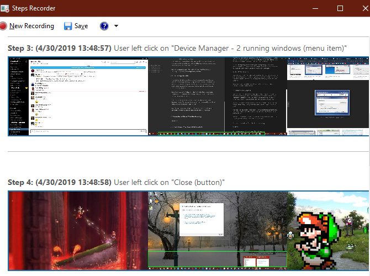
Task: Minimize the Steps Recorder window
Action: pyautogui.click(x=316, y=8)
